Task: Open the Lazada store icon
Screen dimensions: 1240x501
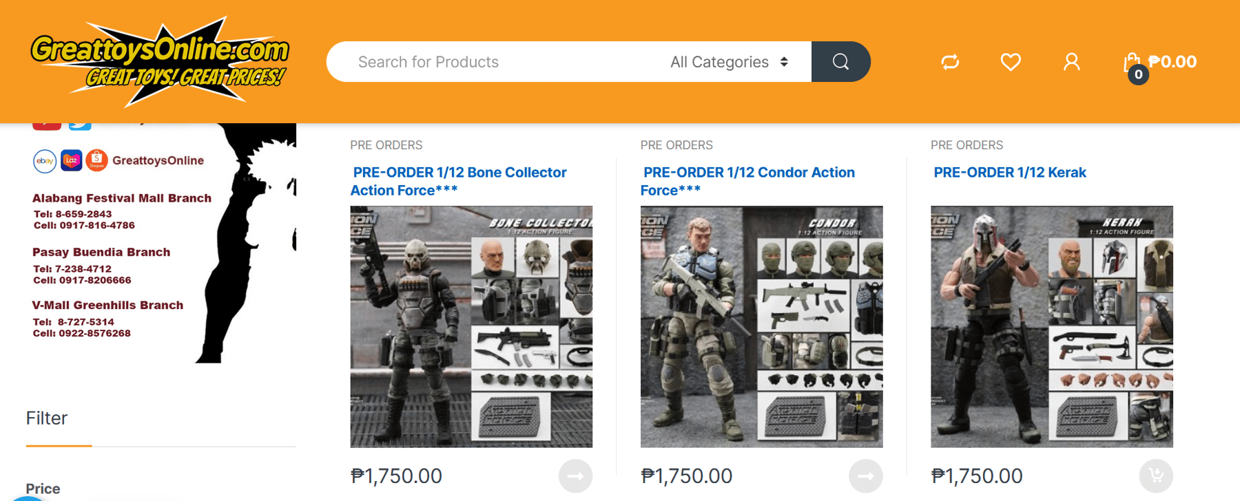Action: pos(70,160)
